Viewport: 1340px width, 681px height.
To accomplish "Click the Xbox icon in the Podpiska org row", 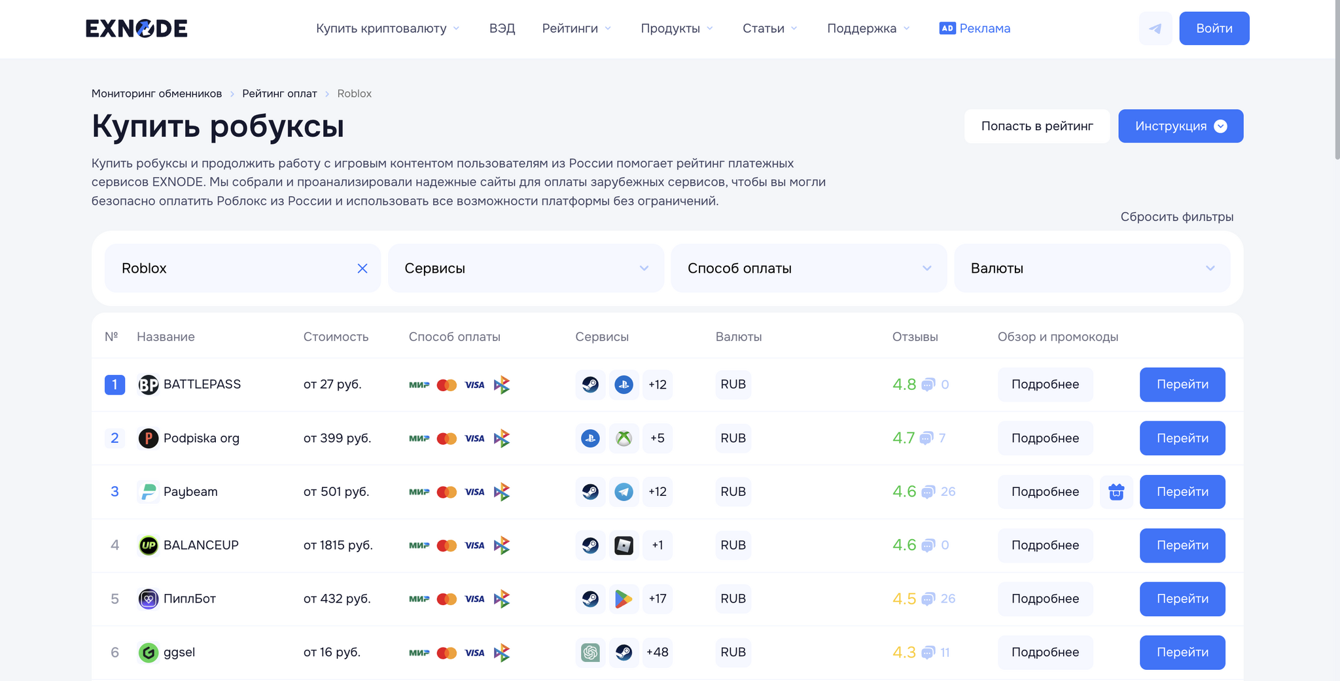I will point(624,438).
